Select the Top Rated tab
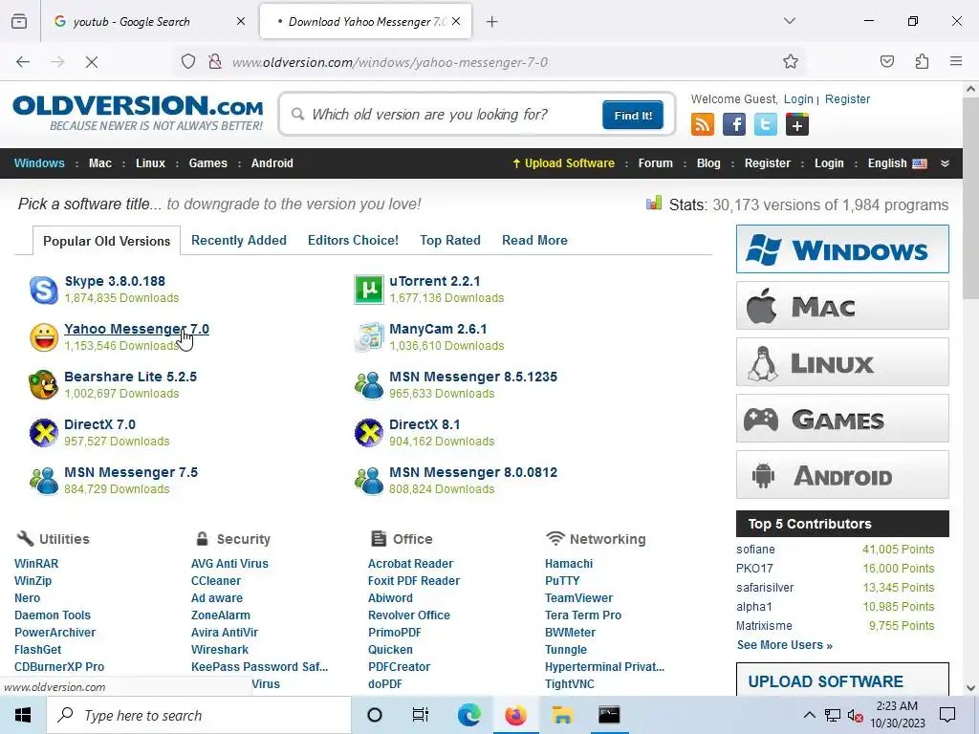 [x=450, y=240]
